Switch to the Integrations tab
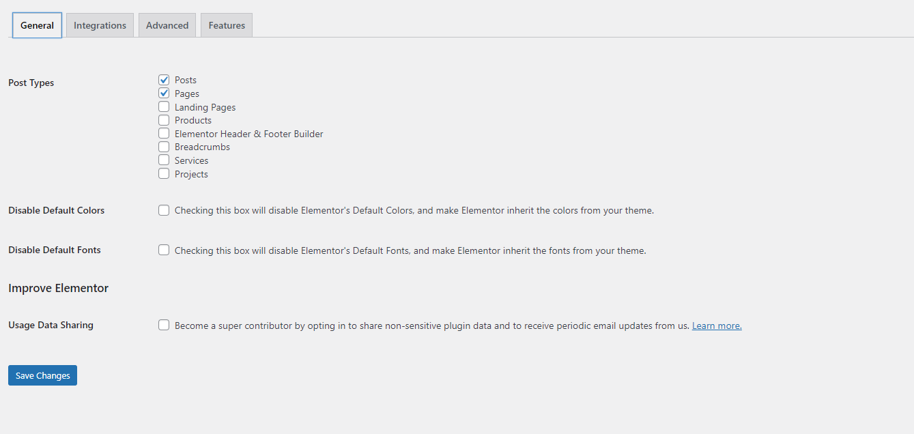 (100, 25)
